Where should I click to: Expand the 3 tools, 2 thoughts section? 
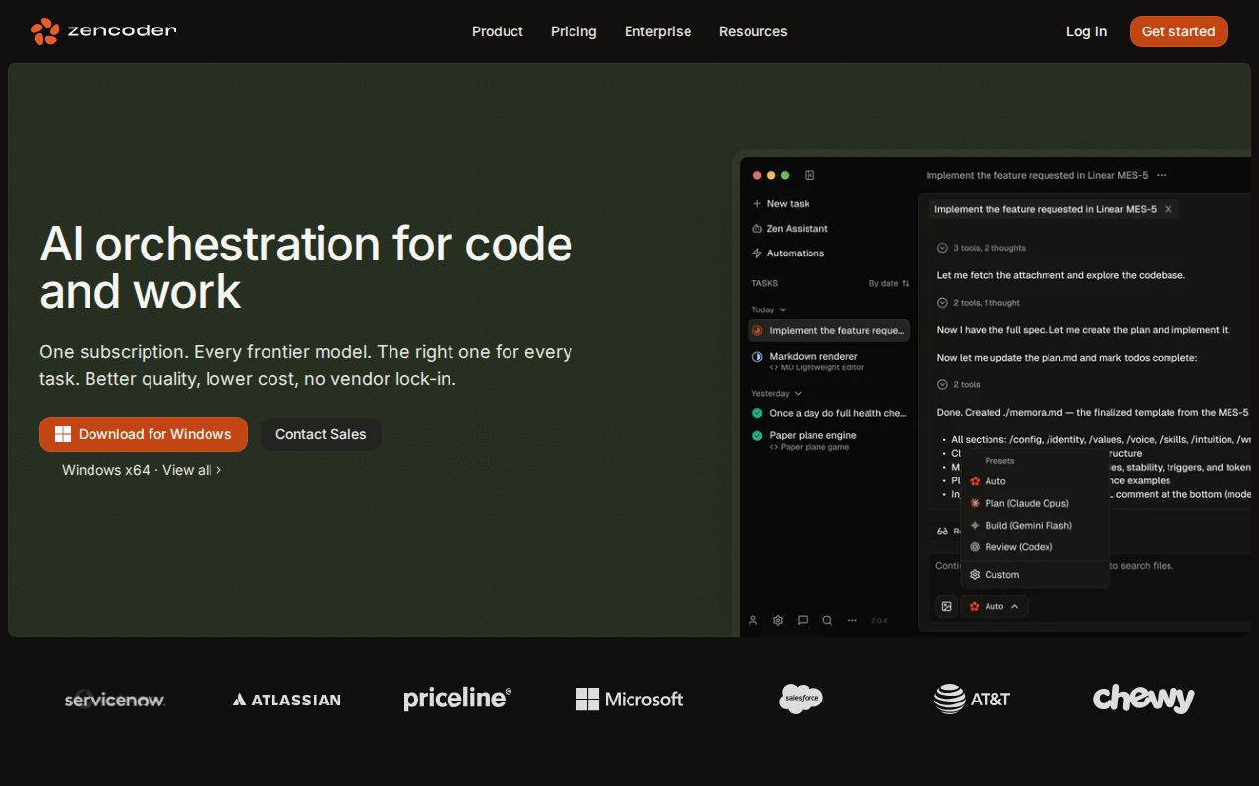point(982,248)
